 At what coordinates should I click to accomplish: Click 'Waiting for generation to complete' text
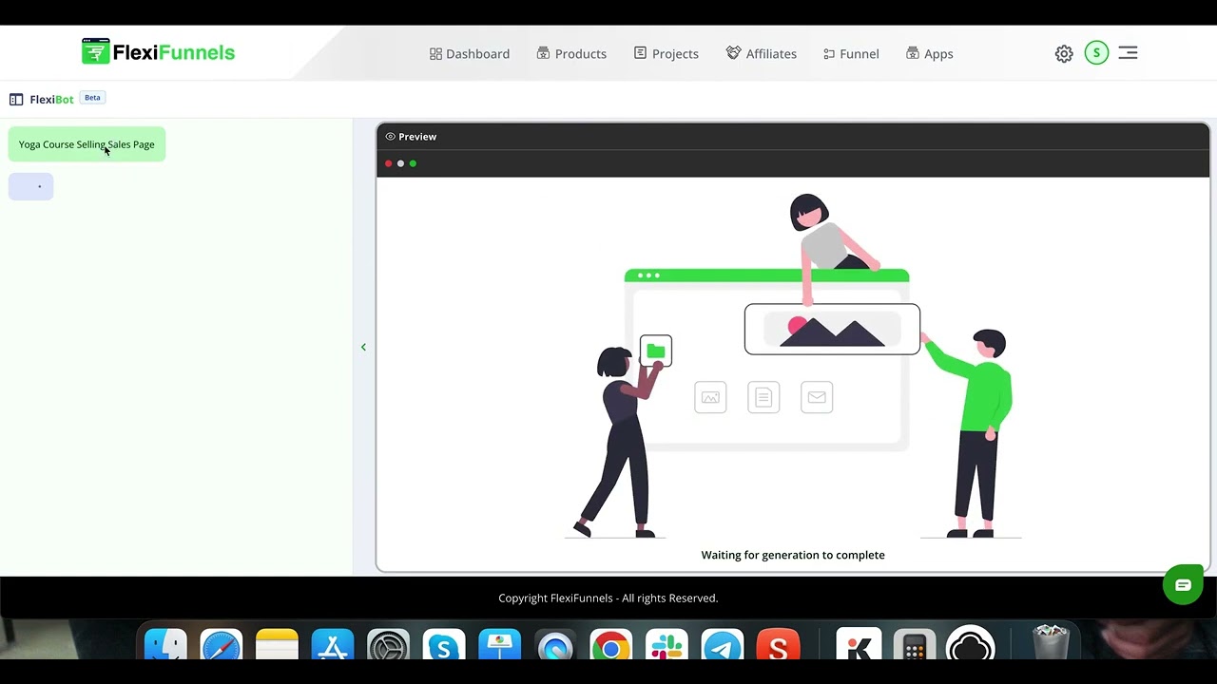pos(793,555)
